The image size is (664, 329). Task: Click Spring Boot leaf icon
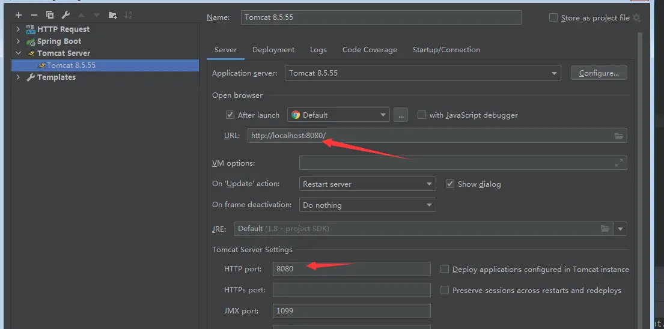(31, 41)
